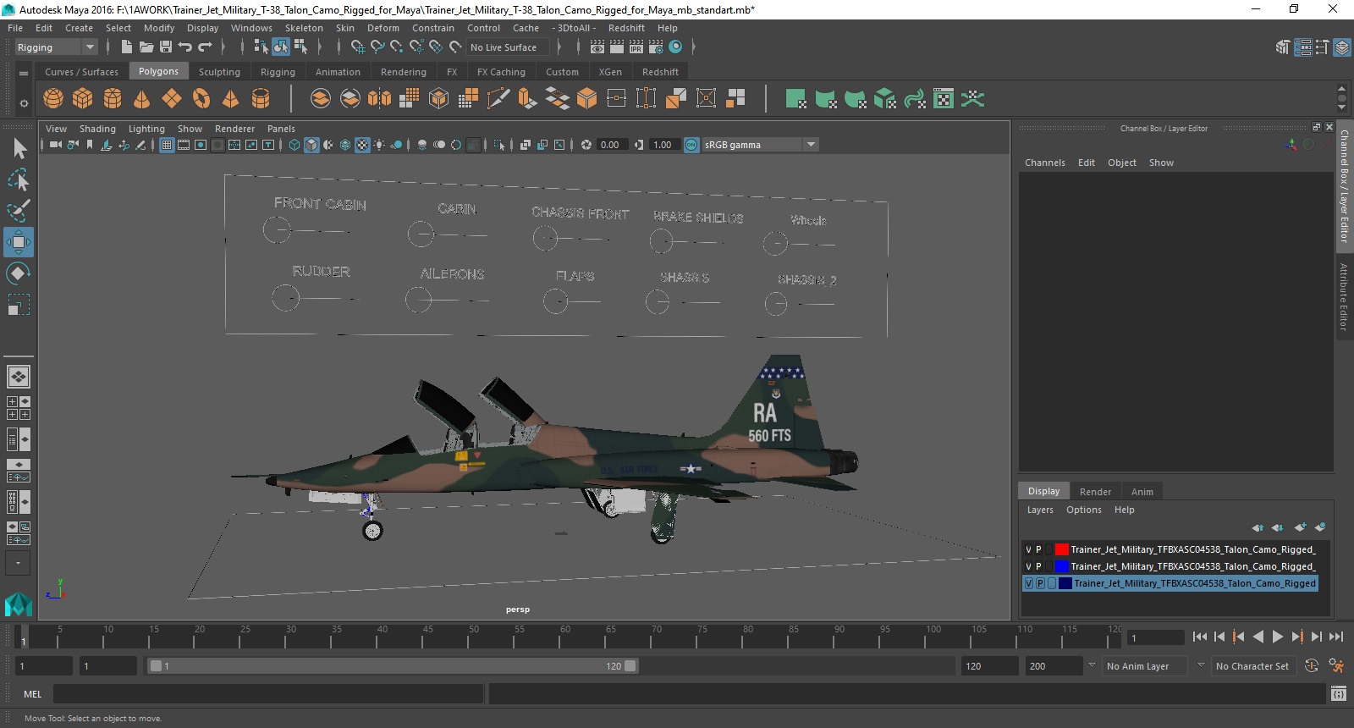Click the New Scene icon

click(x=126, y=47)
